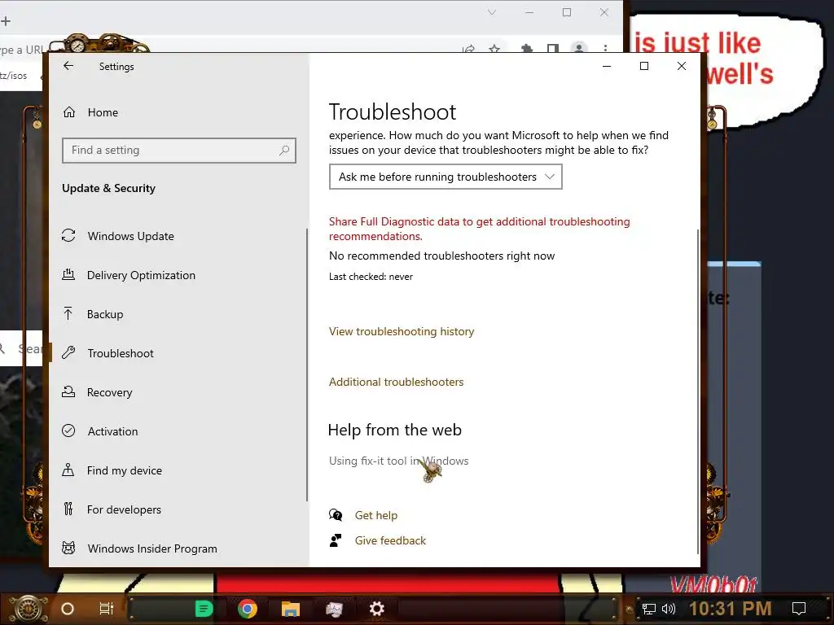Click the Get help chat icon
The image size is (834, 625).
coord(336,515)
